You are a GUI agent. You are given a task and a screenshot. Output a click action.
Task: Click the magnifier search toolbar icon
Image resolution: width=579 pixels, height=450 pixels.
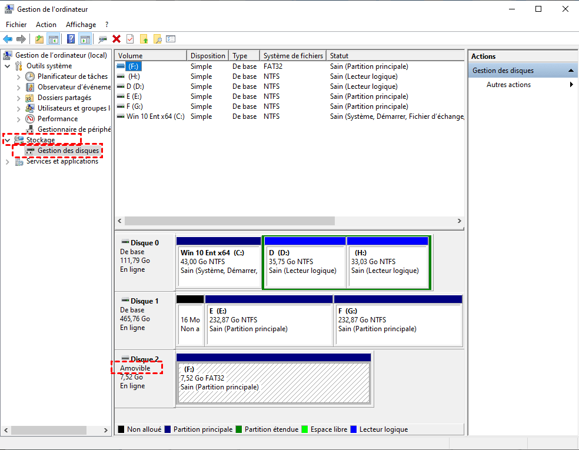(157, 39)
